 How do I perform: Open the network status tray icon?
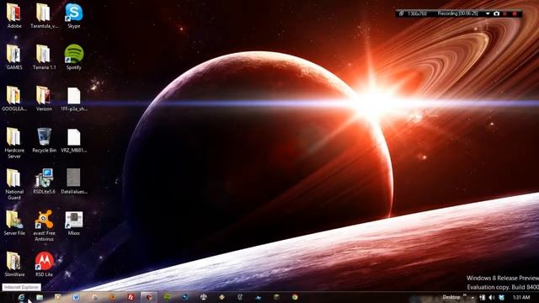tap(483, 297)
